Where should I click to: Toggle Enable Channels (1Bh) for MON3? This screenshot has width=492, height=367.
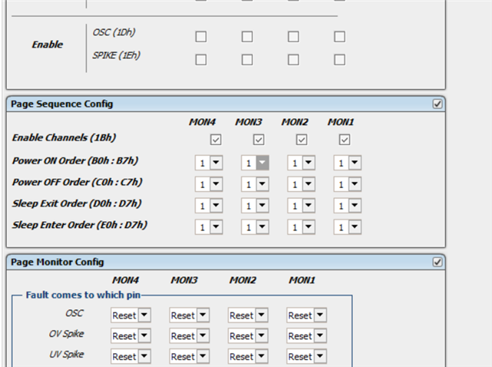coord(258,140)
